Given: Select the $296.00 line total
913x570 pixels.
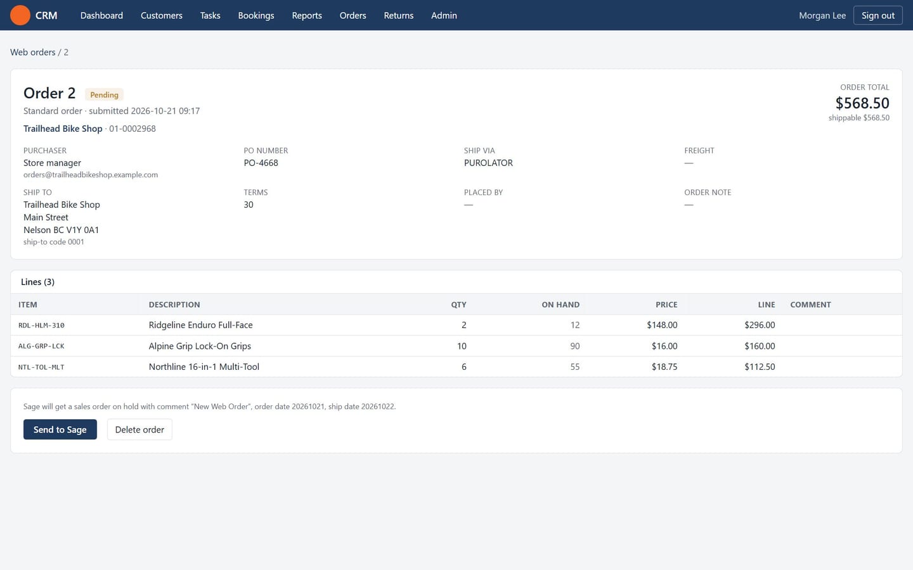Looking at the screenshot, I should pos(760,325).
